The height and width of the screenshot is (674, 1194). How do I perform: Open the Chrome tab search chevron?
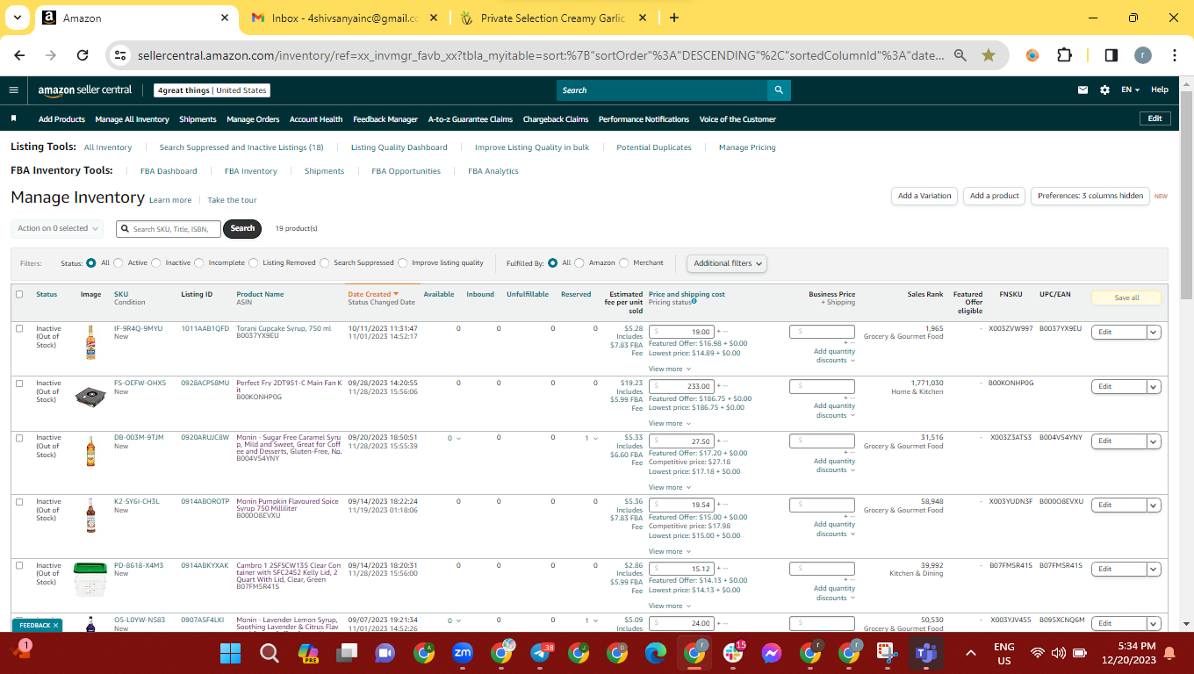pyautogui.click(x=18, y=18)
